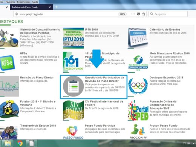Open Calendário de Eventos thumbnail image

tap(138, 38)
